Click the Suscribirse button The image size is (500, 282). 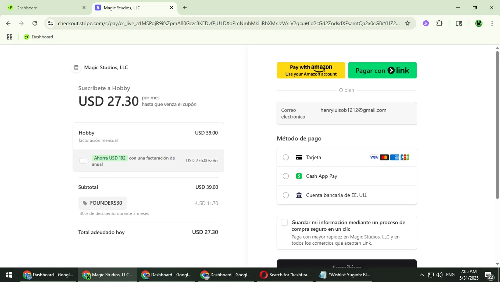(347, 264)
